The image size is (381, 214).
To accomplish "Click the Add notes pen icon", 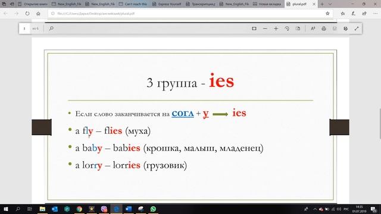I will click(x=354, y=14).
